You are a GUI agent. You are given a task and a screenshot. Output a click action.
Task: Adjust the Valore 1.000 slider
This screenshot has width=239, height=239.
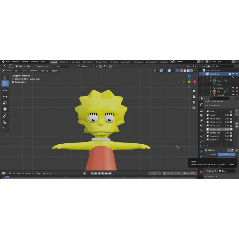coord(226,154)
